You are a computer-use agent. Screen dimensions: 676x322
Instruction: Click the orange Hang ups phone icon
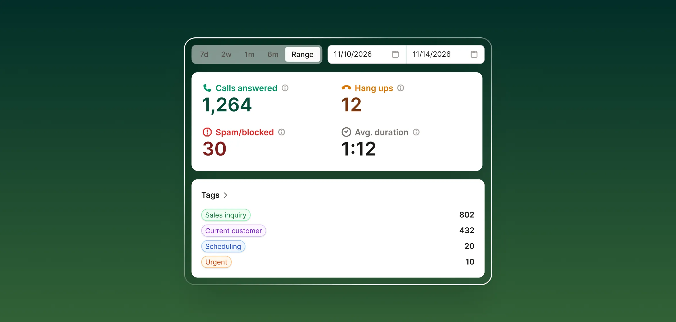pos(346,88)
